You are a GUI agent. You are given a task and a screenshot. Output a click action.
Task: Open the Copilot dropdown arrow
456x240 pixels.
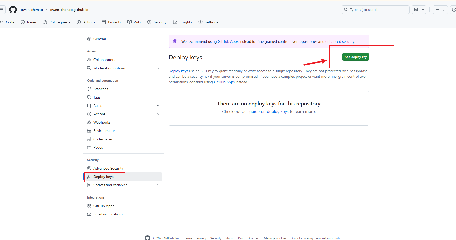click(423, 10)
